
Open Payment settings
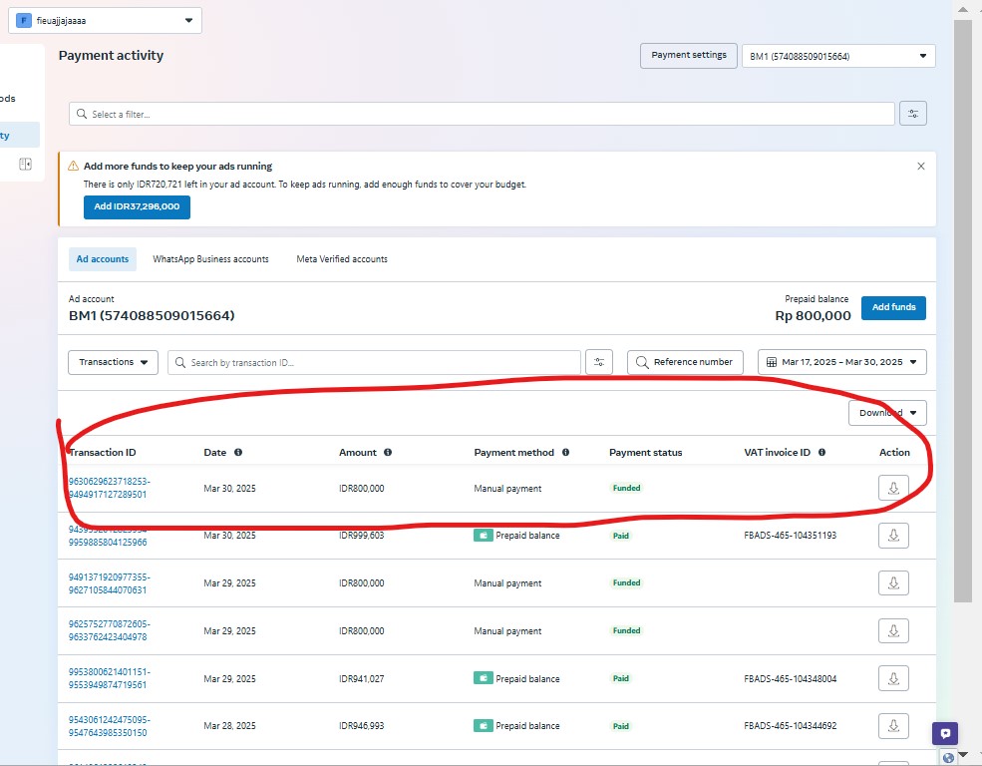tap(688, 56)
